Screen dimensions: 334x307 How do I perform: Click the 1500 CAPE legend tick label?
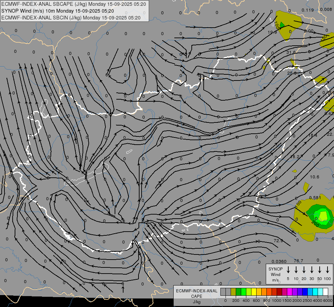click(287, 301)
